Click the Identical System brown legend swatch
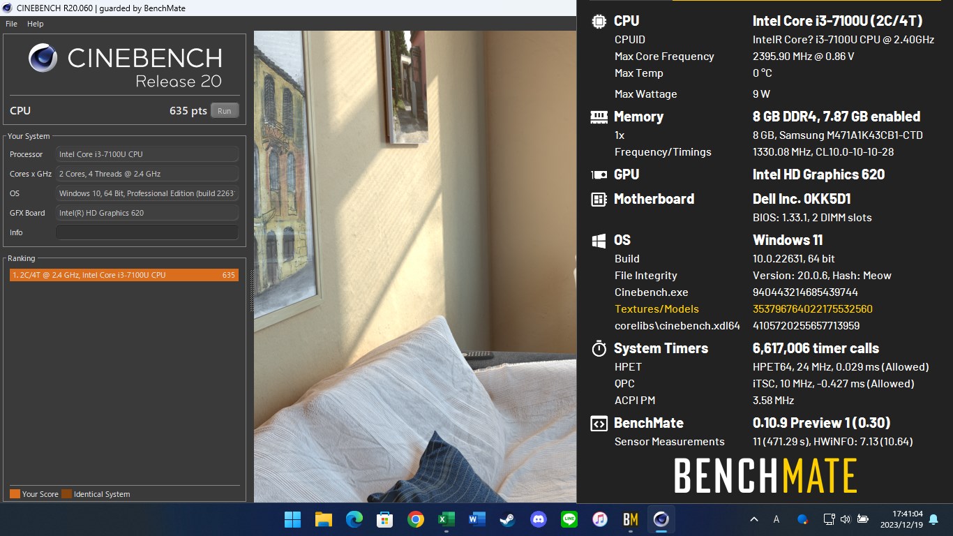 [66, 494]
